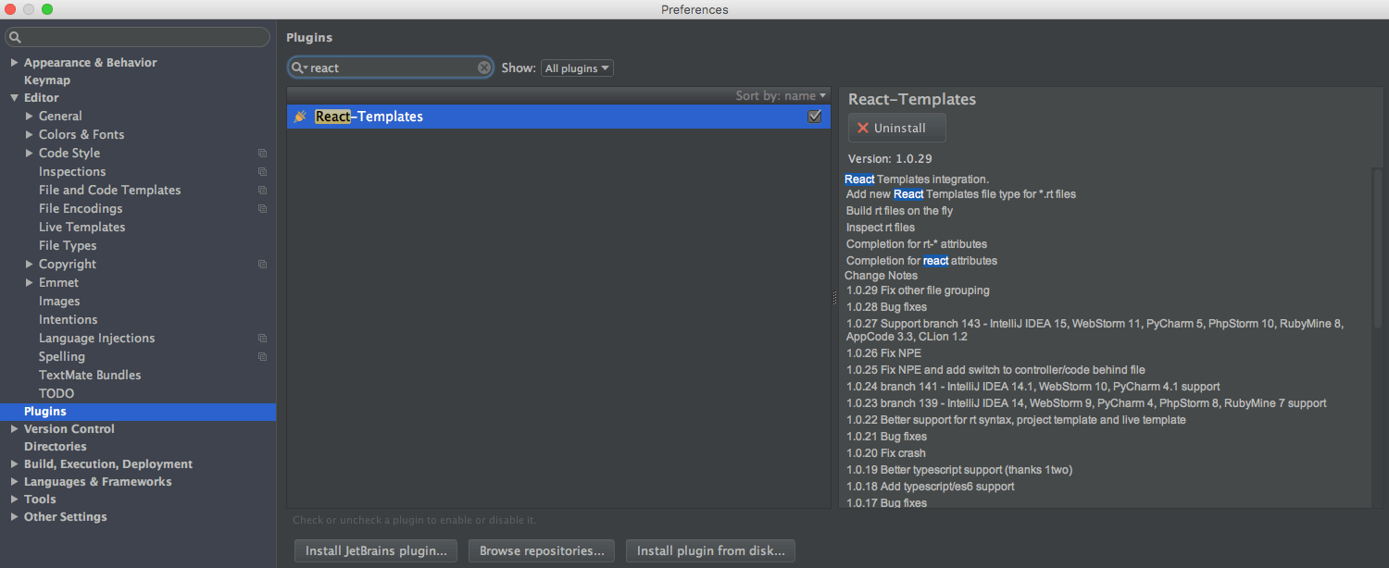Select the Plugins settings entry
Screen dimensions: 1389x568
click(x=138, y=412)
